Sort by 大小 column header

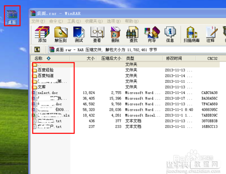83,58
